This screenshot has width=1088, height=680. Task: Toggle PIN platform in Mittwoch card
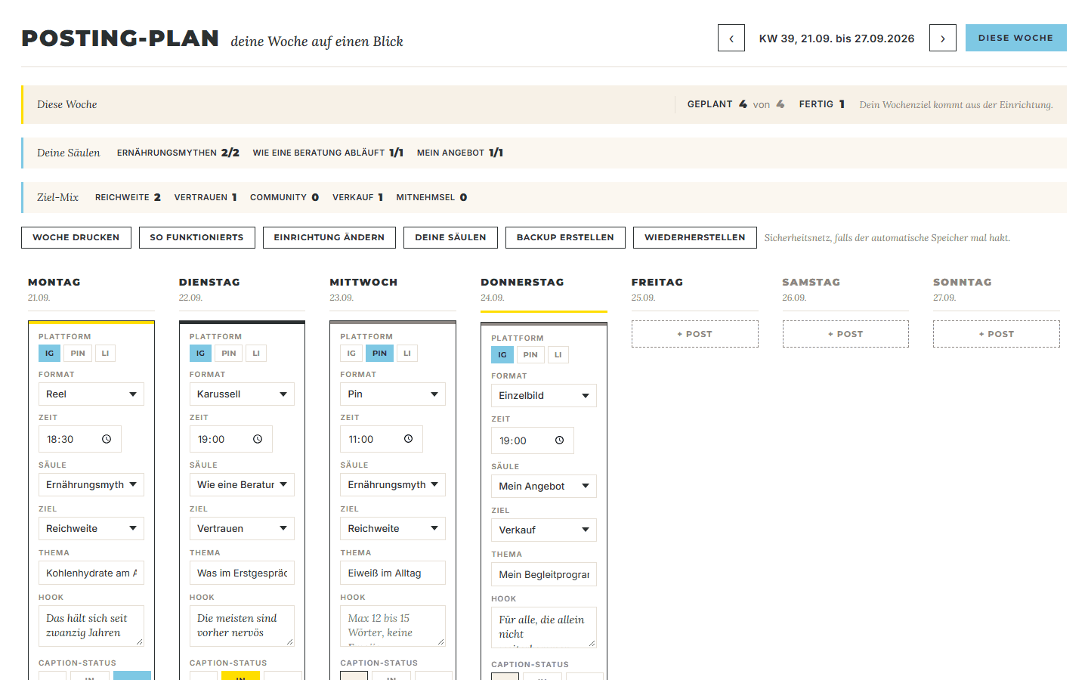pos(379,353)
